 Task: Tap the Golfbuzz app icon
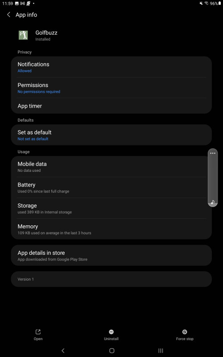(23, 35)
